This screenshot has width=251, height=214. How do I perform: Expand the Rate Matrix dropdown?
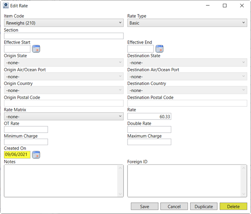pos(64,116)
